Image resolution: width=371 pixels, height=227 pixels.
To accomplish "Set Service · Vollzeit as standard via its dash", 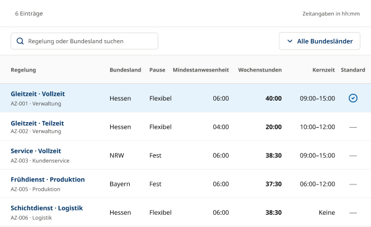I will tap(353, 155).
